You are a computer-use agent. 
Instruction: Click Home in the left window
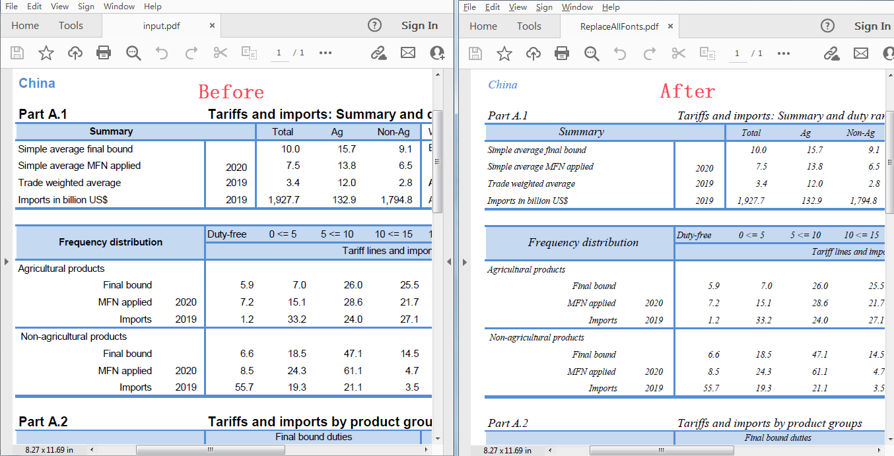coord(25,26)
